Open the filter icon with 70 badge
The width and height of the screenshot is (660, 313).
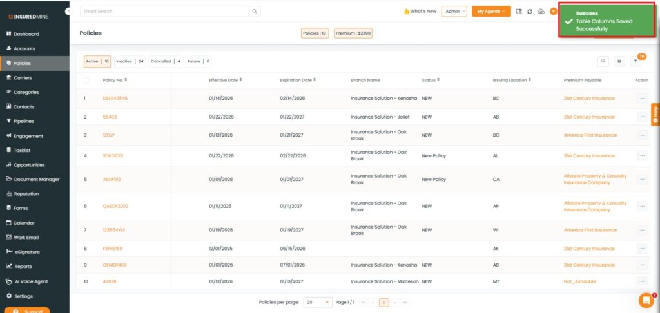coord(636,61)
